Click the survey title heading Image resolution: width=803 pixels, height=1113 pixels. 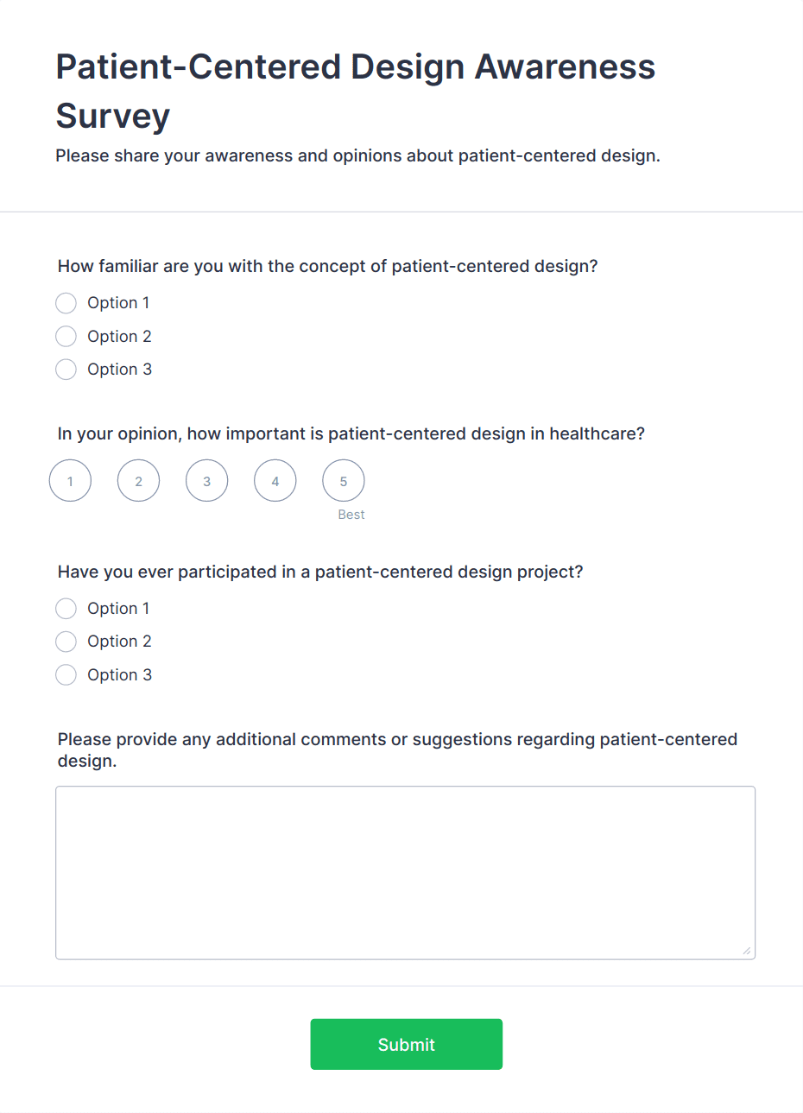(x=355, y=91)
